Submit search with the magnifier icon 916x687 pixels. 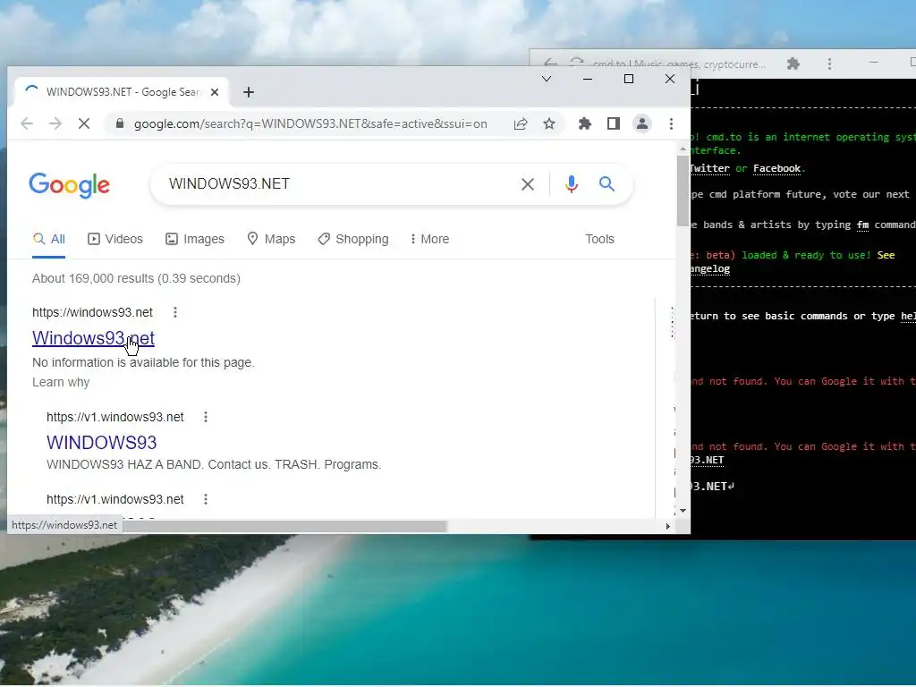[607, 184]
